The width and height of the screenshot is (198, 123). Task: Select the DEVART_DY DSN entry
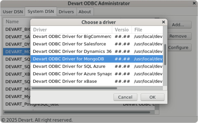coord(17,44)
